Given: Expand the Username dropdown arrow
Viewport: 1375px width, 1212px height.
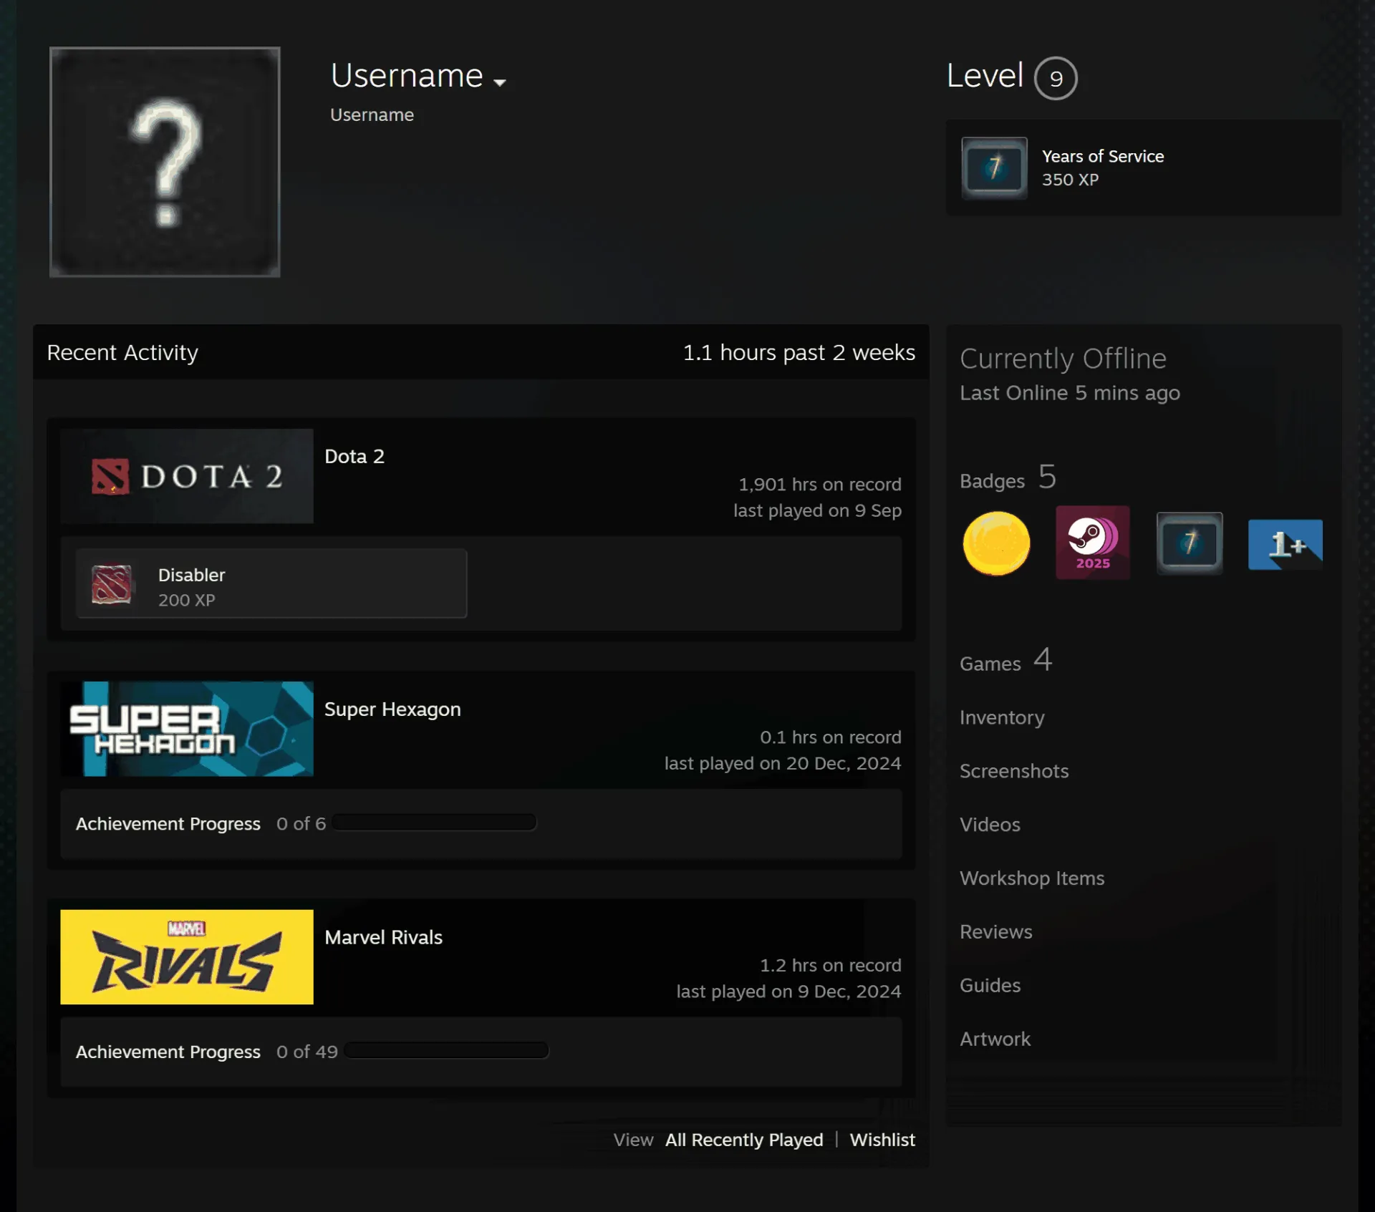Looking at the screenshot, I should (500, 82).
